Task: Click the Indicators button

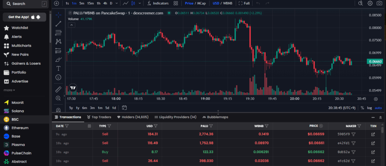Action: [x=158, y=3]
